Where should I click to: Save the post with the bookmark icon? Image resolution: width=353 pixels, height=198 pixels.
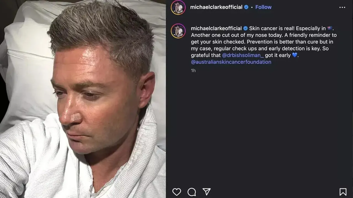click(x=343, y=192)
